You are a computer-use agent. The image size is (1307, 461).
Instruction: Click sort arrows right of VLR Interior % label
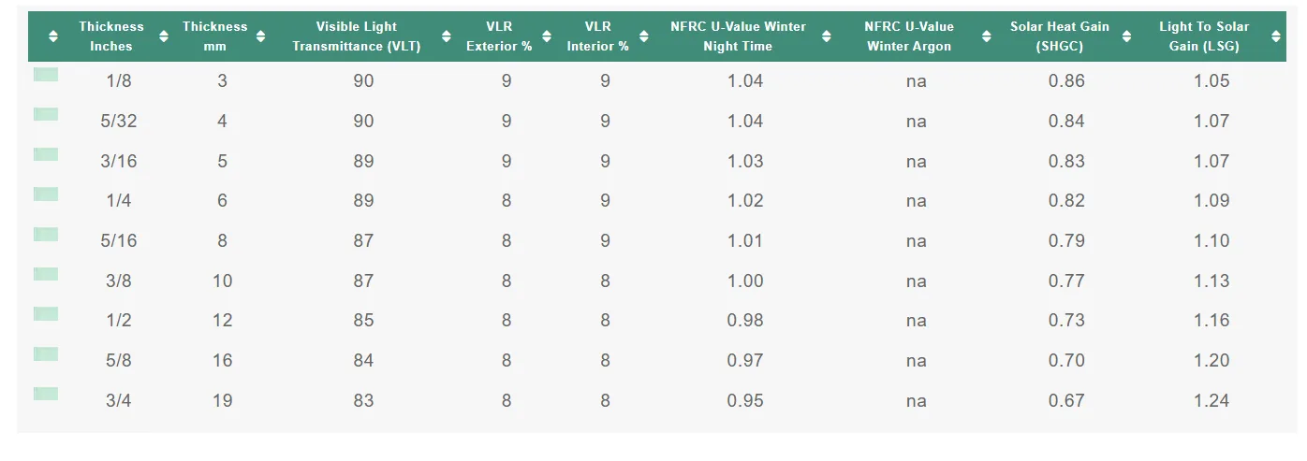click(x=645, y=36)
